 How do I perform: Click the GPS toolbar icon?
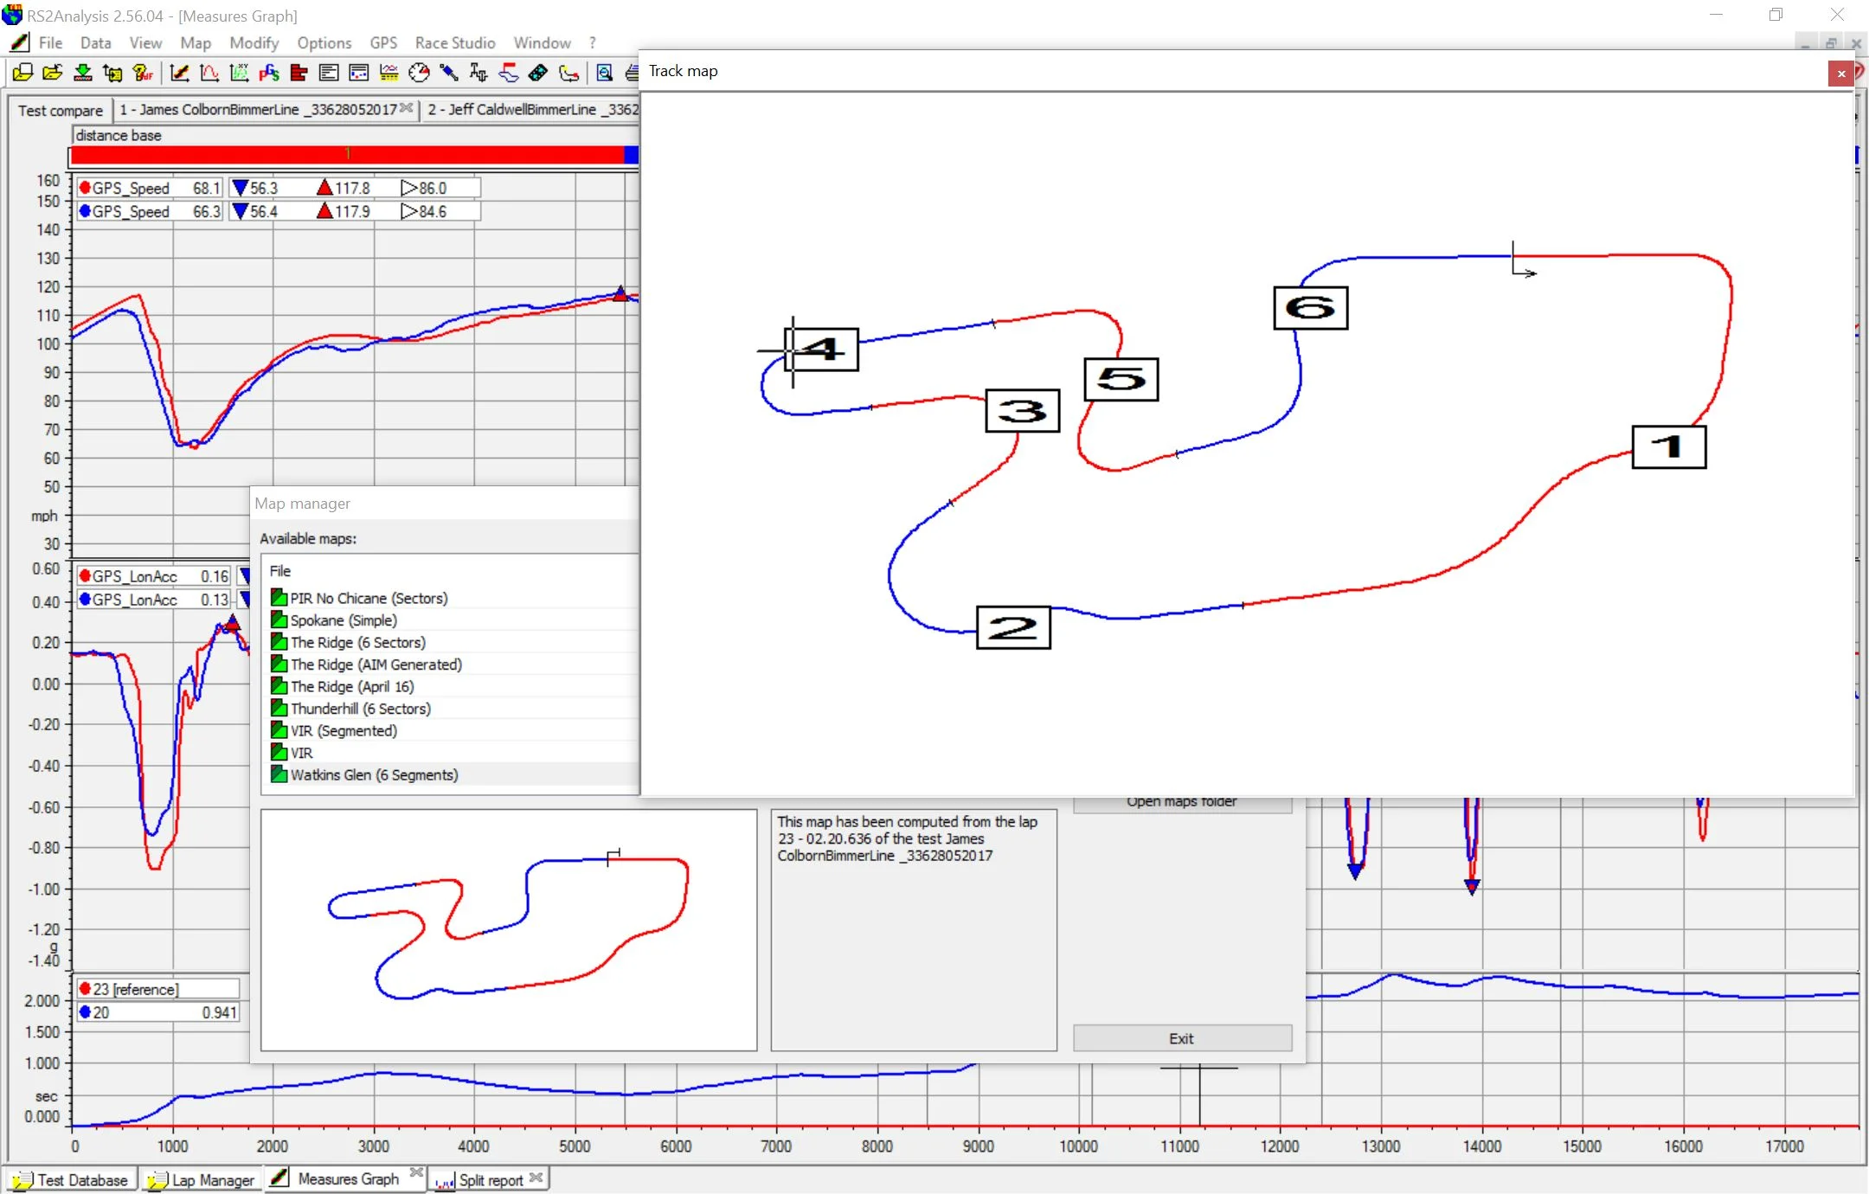tap(269, 73)
